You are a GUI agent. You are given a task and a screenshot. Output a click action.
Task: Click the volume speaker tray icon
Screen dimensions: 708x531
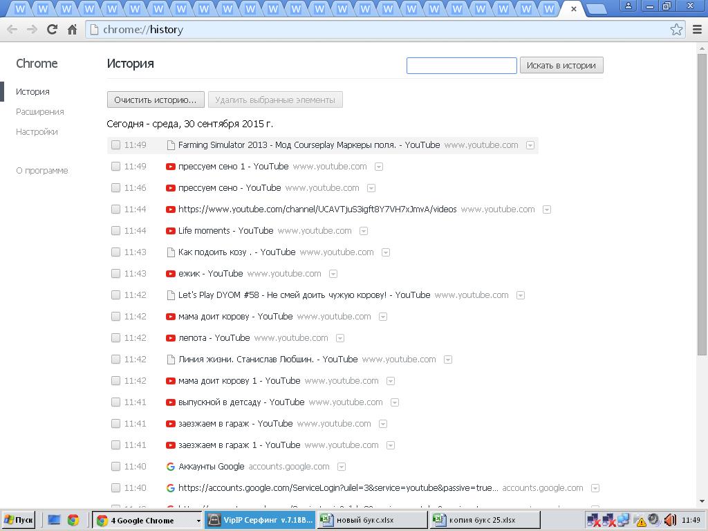[x=670, y=520]
